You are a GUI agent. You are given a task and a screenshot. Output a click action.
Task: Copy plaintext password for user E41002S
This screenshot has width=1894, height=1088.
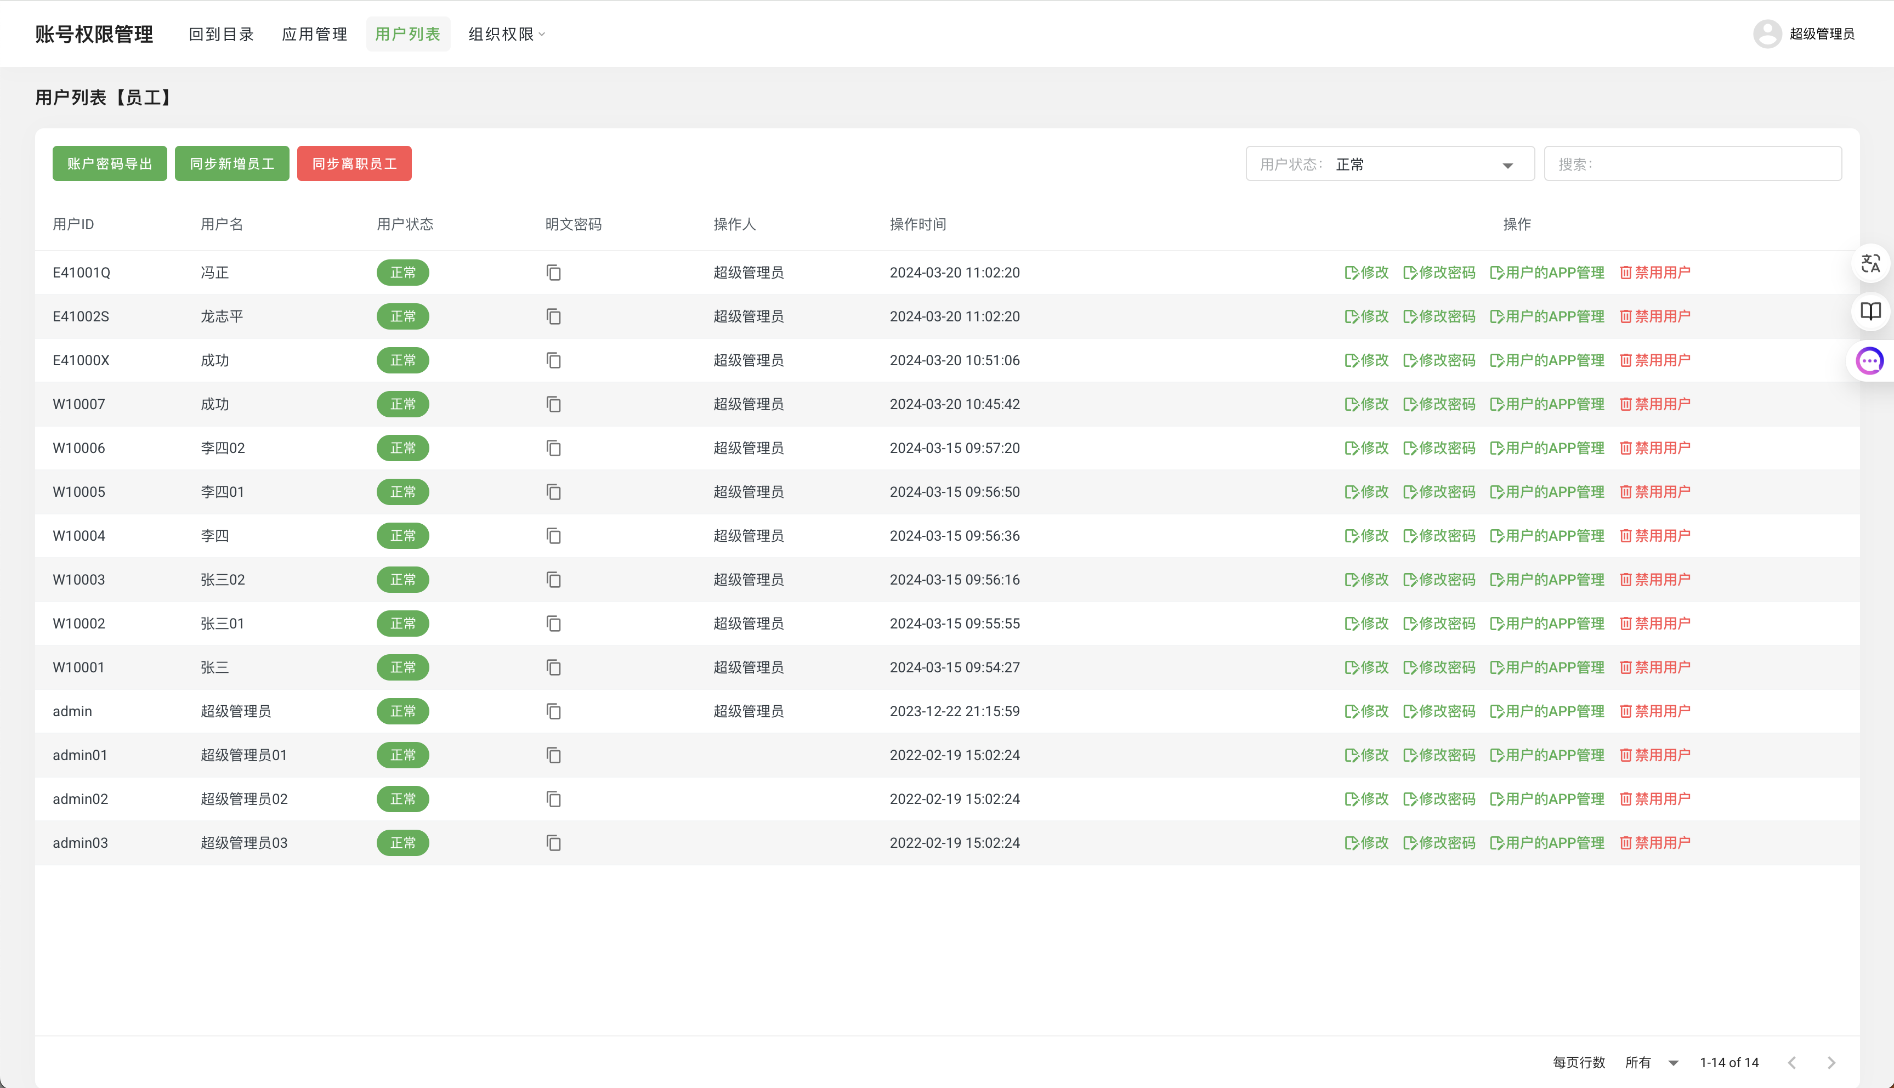554,317
